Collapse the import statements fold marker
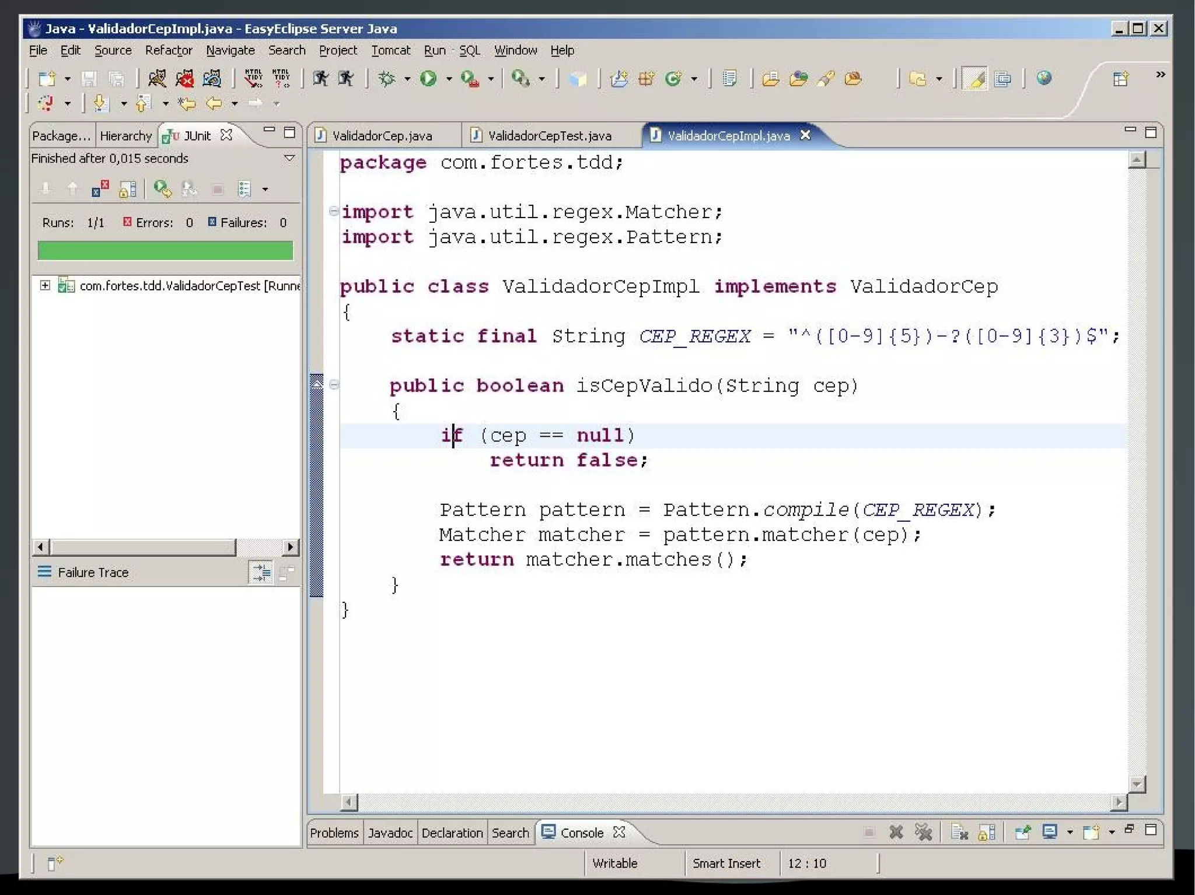The image size is (1195, 895). pos(334,210)
